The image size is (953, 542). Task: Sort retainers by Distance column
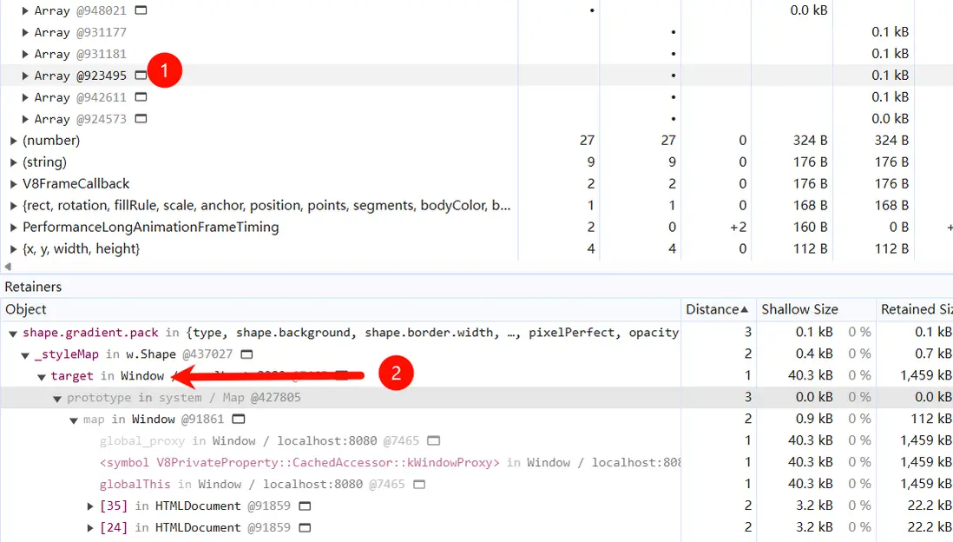click(717, 309)
